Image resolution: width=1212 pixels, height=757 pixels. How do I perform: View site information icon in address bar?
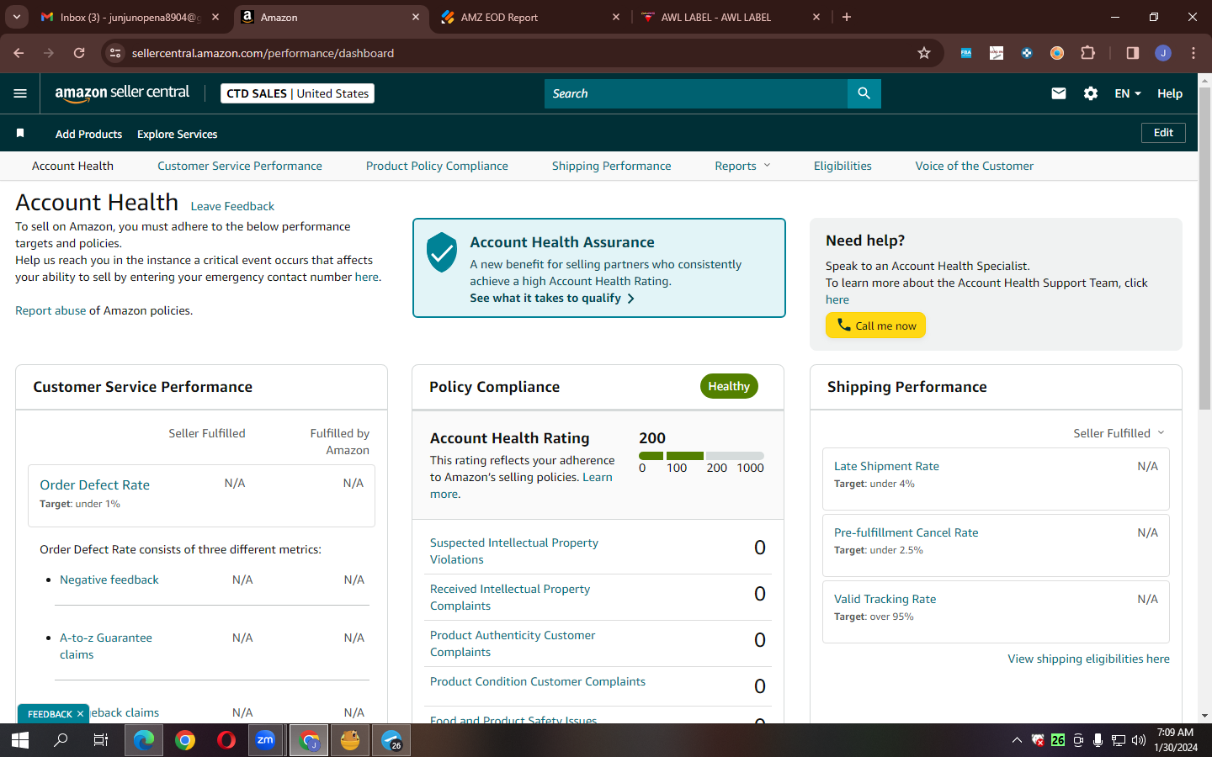(116, 53)
